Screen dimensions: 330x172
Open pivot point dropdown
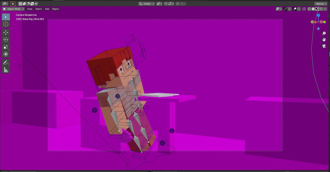coord(159,4)
